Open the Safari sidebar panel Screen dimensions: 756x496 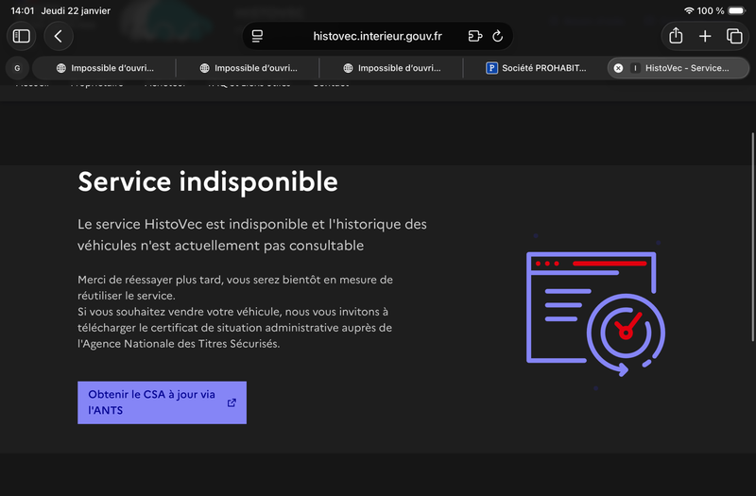(22, 36)
